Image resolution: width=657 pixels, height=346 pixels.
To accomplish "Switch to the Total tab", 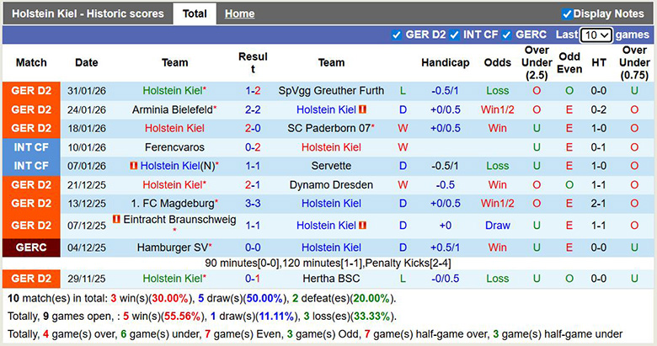I will coord(195,13).
